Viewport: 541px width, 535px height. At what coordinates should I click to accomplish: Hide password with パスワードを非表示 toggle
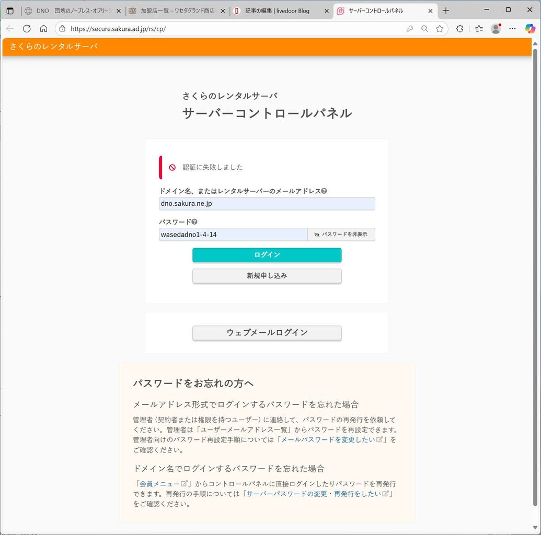pyautogui.click(x=341, y=234)
